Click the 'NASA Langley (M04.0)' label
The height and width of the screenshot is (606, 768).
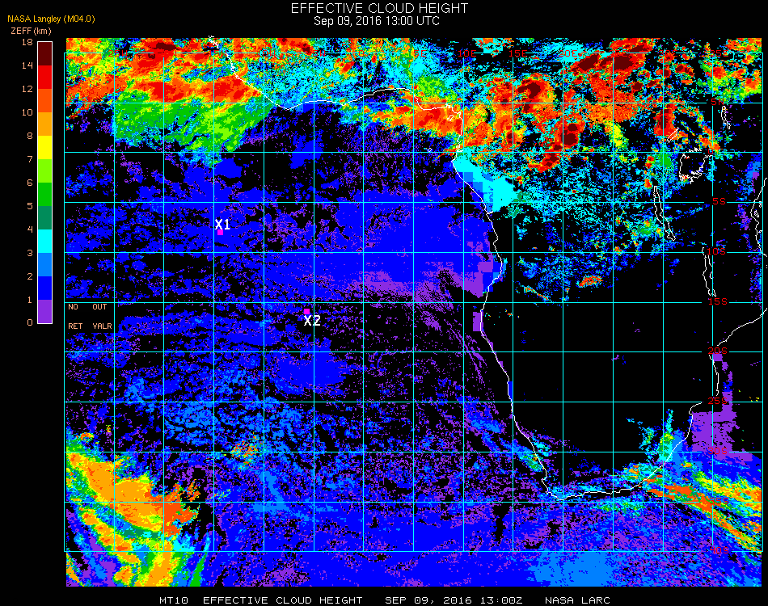click(51, 19)
